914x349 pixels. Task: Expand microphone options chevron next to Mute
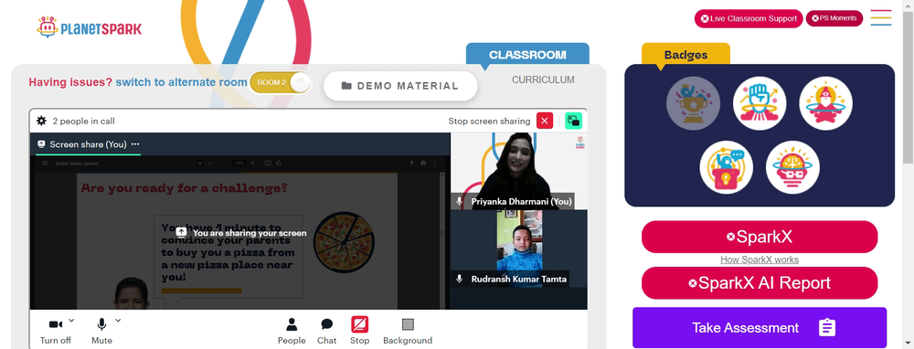pos(118,320)
